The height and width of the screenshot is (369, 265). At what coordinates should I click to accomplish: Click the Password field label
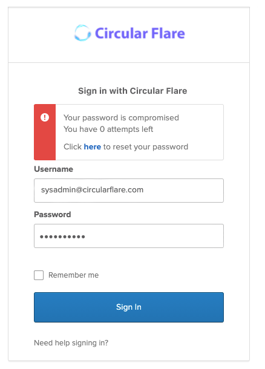pos(53,214)
